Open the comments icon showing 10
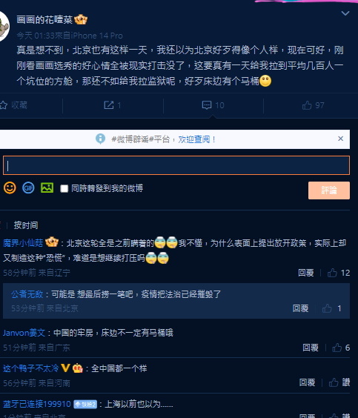 pos(213,105)
